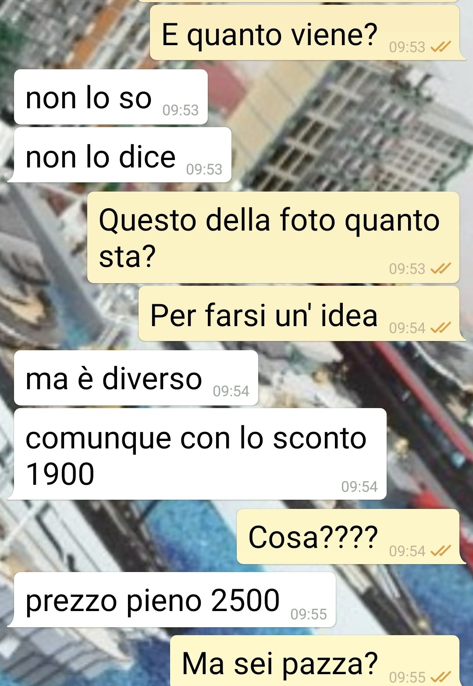Screen dimensions: 473x686
Task: Tap the 09:53 timestamp on 'non lo so'
Action: [181, 110]
